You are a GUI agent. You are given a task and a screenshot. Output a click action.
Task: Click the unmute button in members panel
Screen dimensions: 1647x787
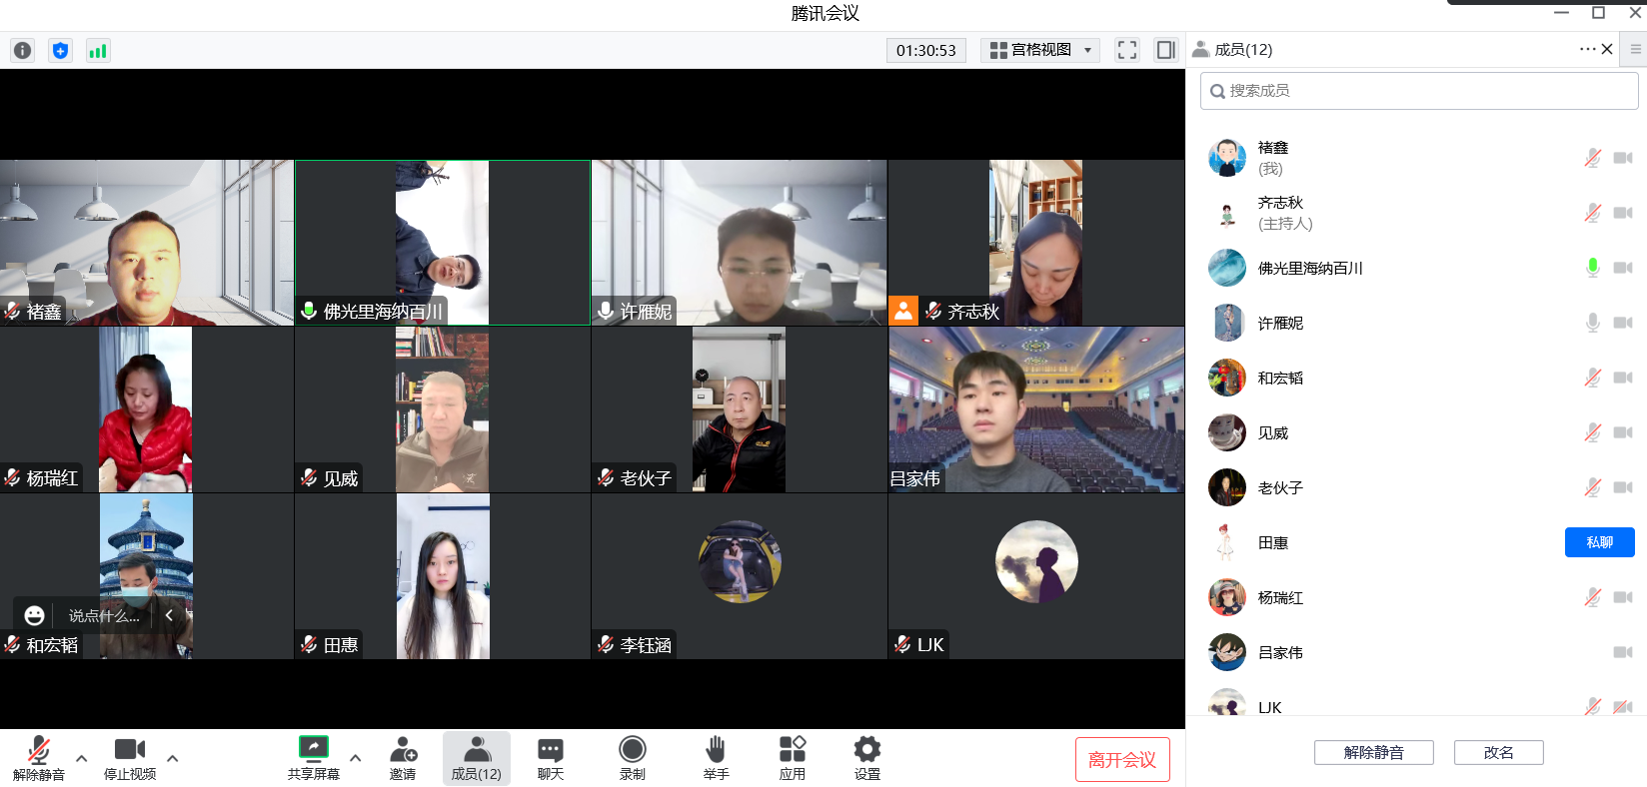pyautogui.click(x=1374, y=752)
